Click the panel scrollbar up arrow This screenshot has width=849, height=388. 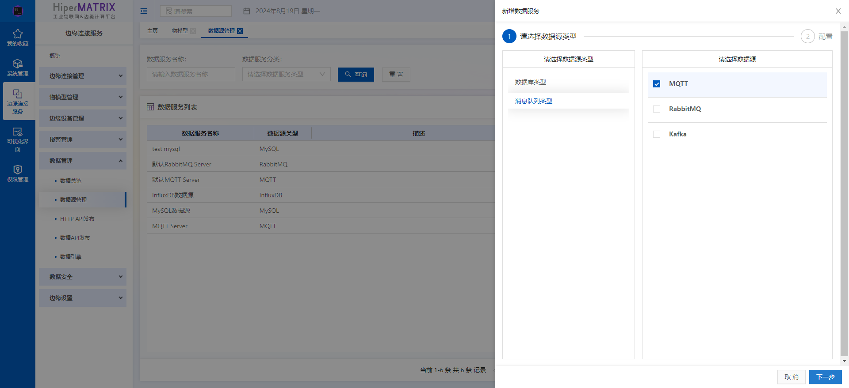coord(844,27)
